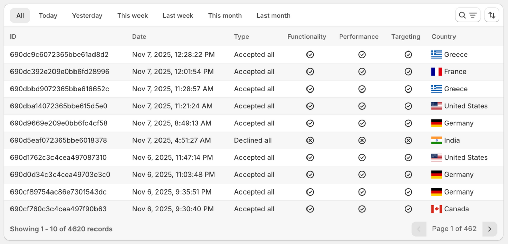The height and width of the screenshot is (244, 508).
Task: Select the Today tab
Action: coord(48,16)
